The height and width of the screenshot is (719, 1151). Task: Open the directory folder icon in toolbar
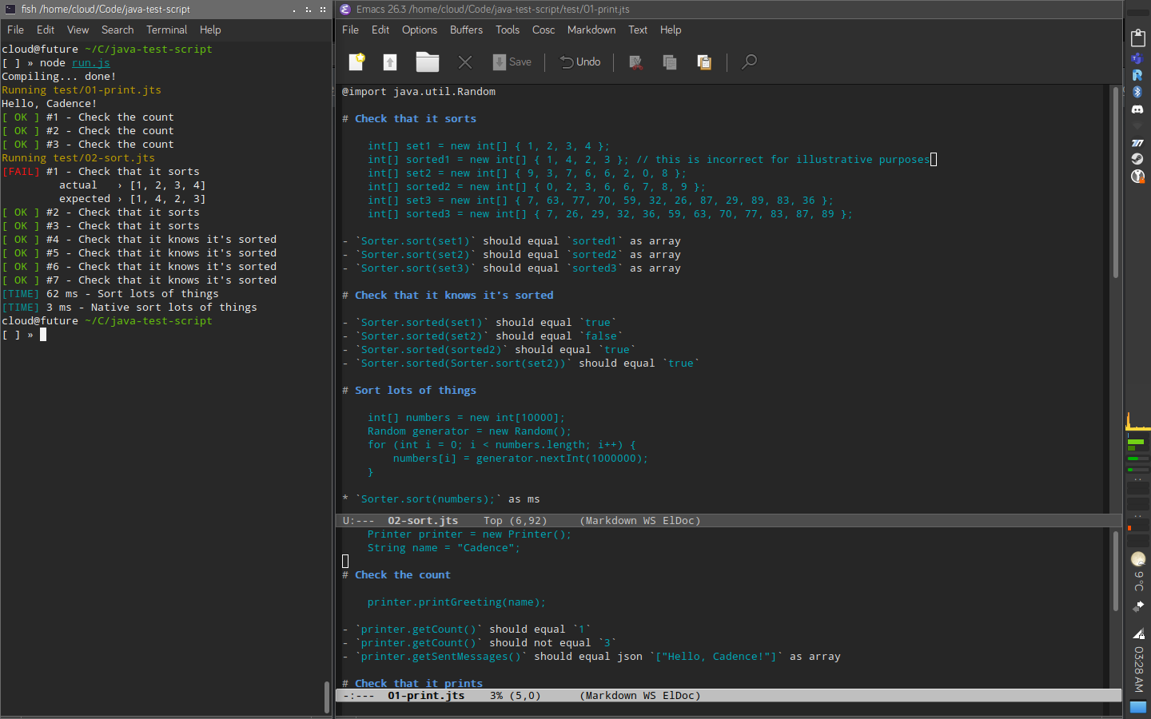click(x=428, y=62)
